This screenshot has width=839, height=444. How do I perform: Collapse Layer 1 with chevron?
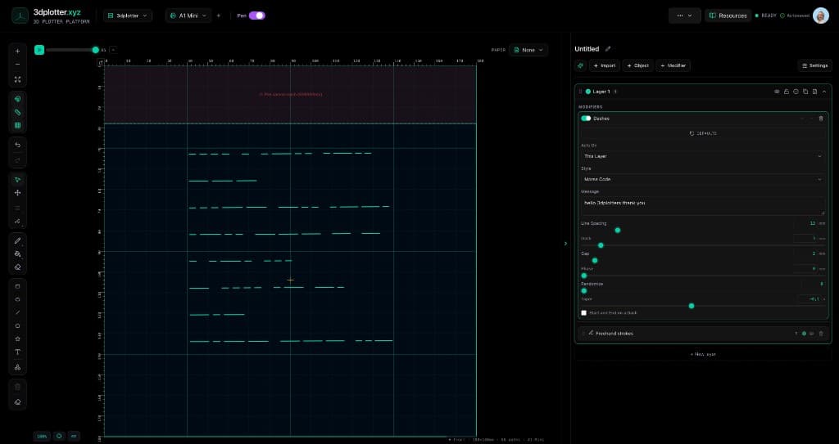(824, 92)
